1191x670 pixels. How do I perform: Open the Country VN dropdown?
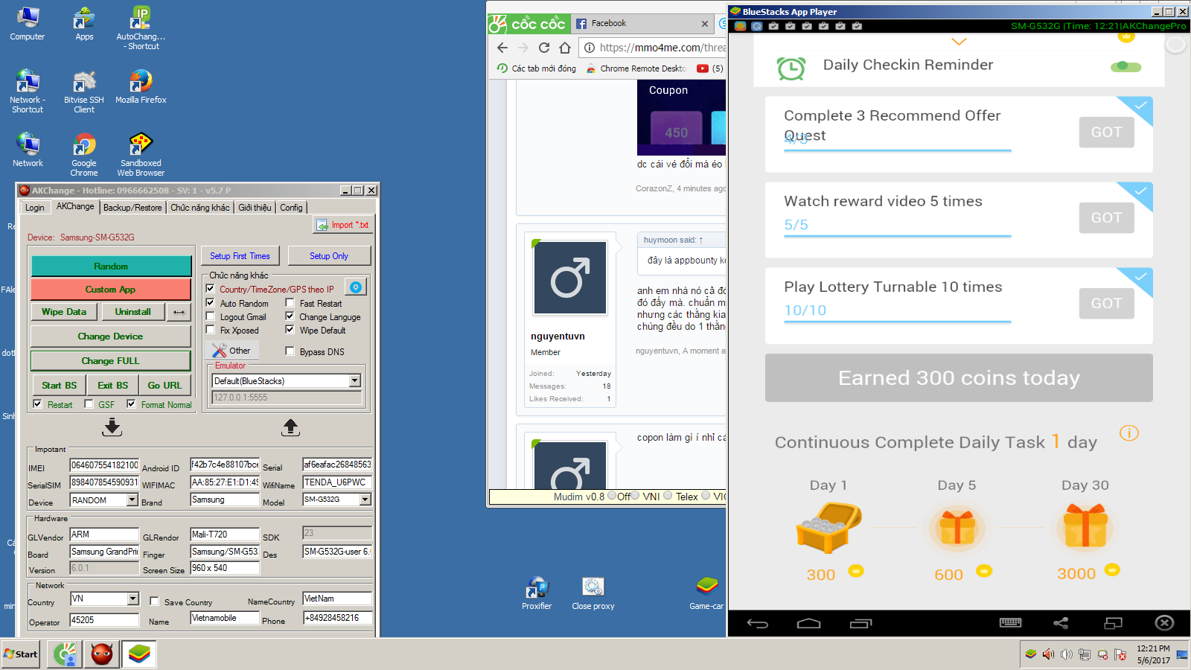[x=132, y=599]
